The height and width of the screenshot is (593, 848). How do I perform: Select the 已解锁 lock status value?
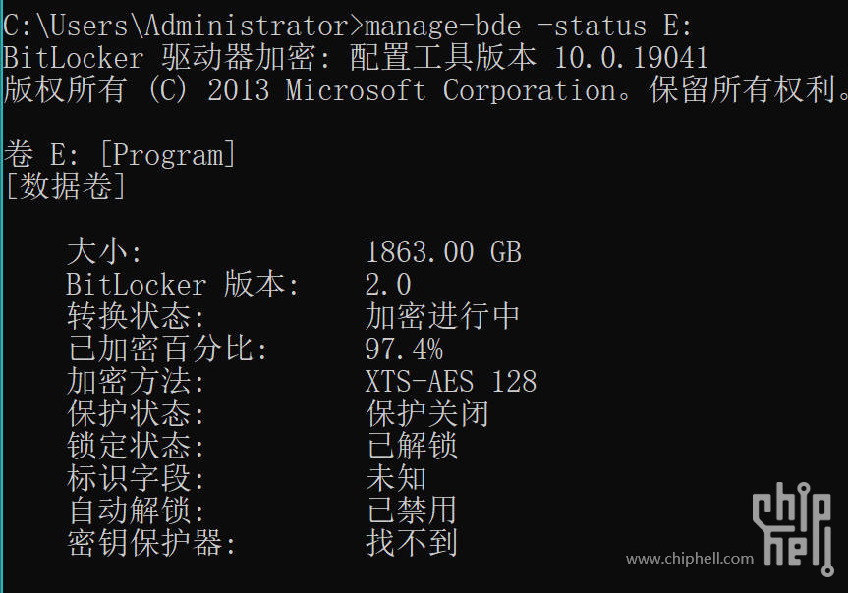[x=412, y=446]
